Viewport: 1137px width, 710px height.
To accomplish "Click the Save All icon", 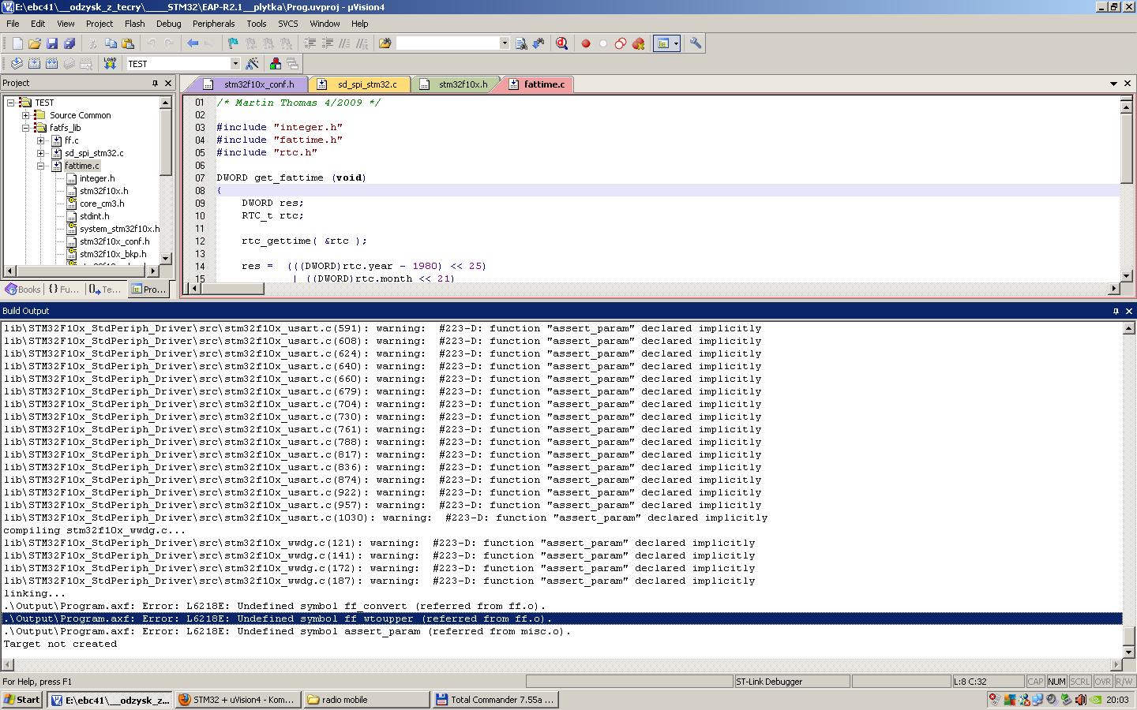I will (69, 43).
